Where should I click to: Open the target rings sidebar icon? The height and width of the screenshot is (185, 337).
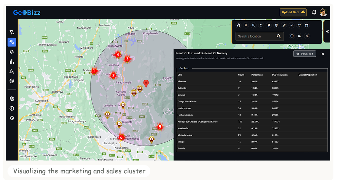[x=12, y=81]
